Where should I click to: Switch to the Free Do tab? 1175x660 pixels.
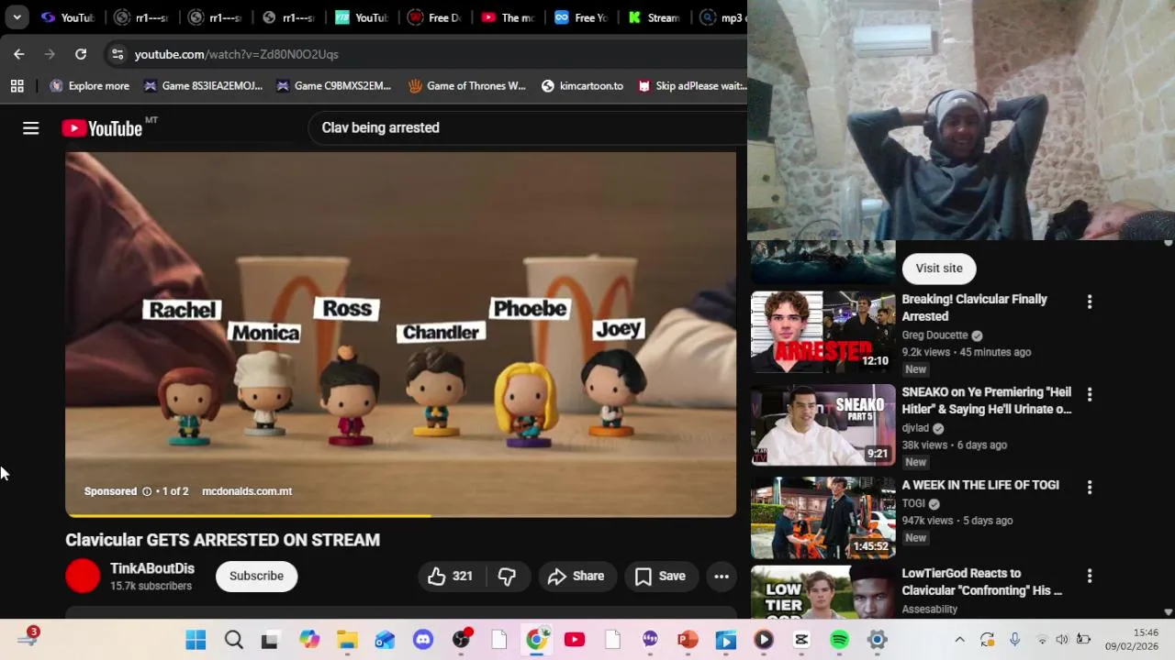(434, 17)
